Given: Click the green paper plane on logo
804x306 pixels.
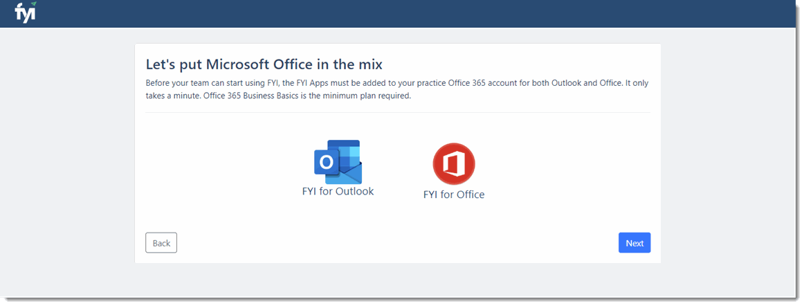Looking at the screenshot, I should click(x=34, y=4).
